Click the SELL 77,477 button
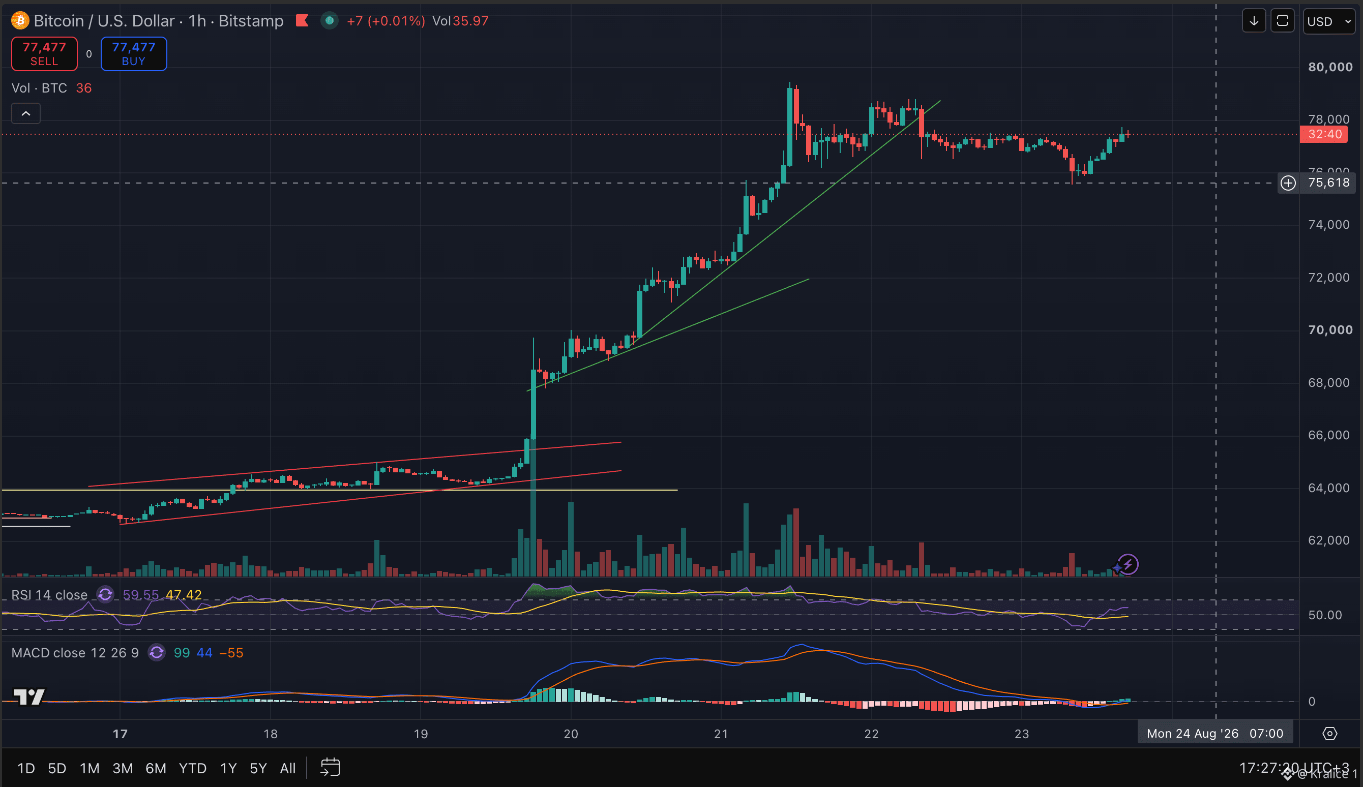This screenshot has height=787, width=1363. 44,53
